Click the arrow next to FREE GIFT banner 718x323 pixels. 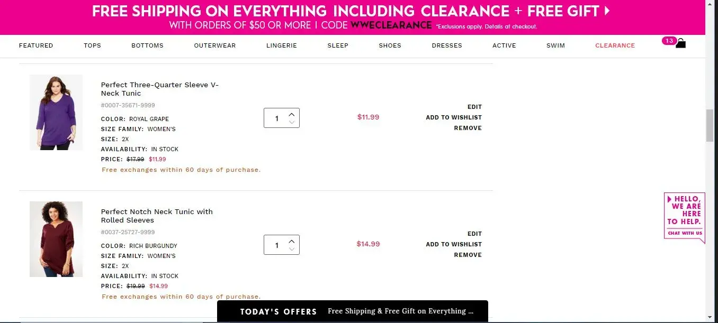pyautogui.click(x=607, y=11)
